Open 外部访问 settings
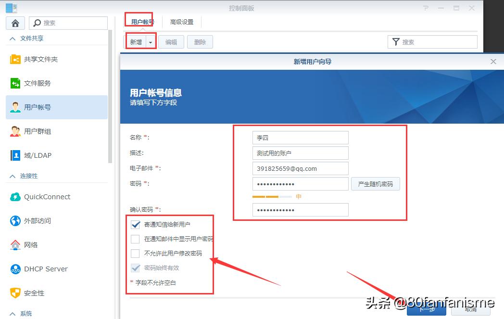The image size is (504, 319). click(x=38, y=220)
